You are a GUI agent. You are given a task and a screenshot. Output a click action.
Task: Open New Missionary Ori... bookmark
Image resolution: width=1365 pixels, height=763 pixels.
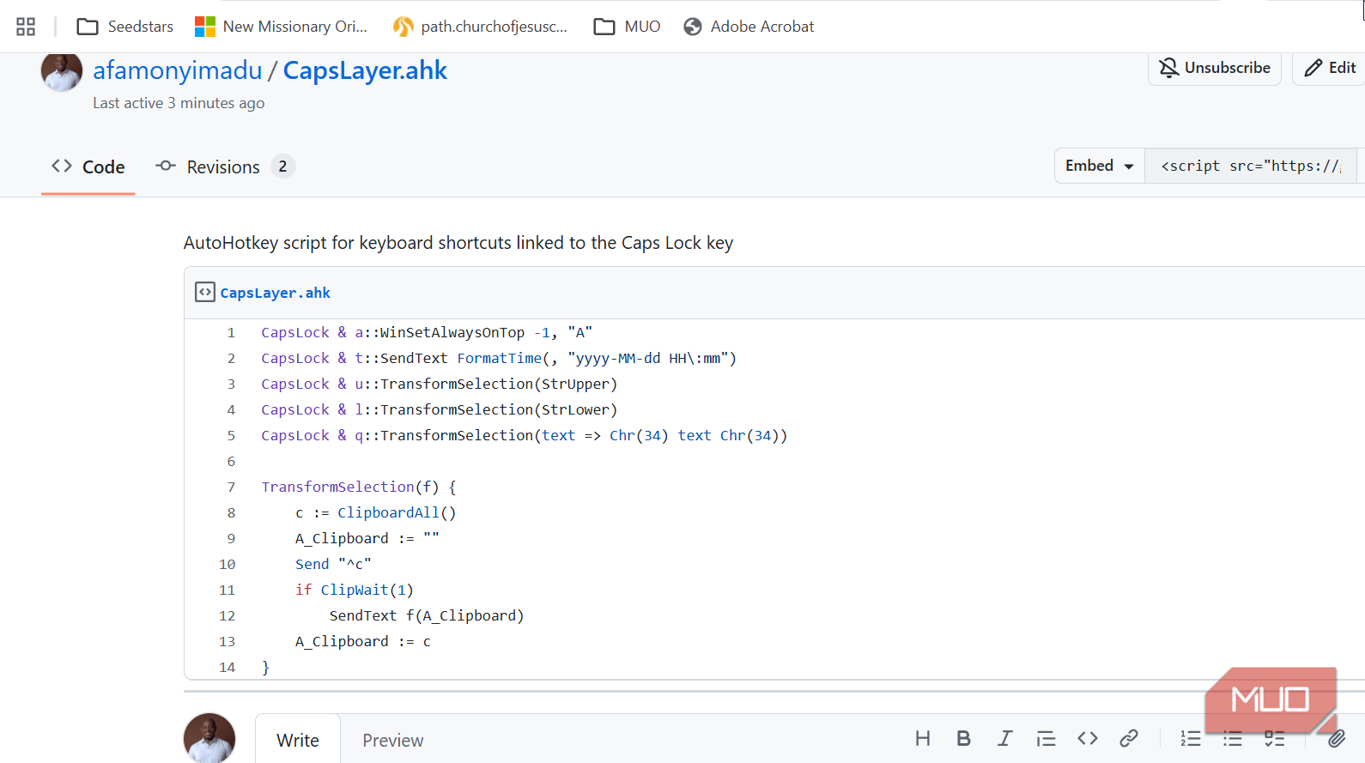pyautogui.click(x=282, y=27)
